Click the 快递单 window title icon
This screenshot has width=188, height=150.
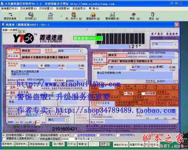click(4, 25)
